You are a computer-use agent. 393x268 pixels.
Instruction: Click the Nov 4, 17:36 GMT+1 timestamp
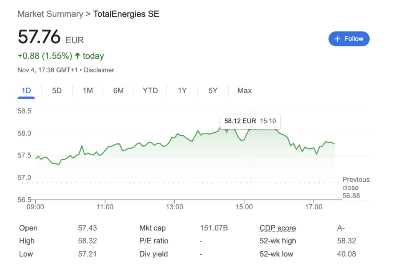[x=48, y=70]
